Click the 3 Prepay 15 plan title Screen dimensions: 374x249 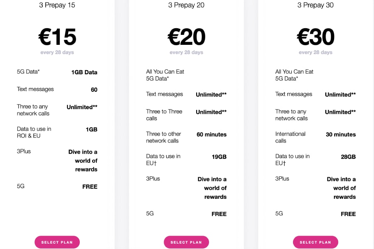(57, 5)
